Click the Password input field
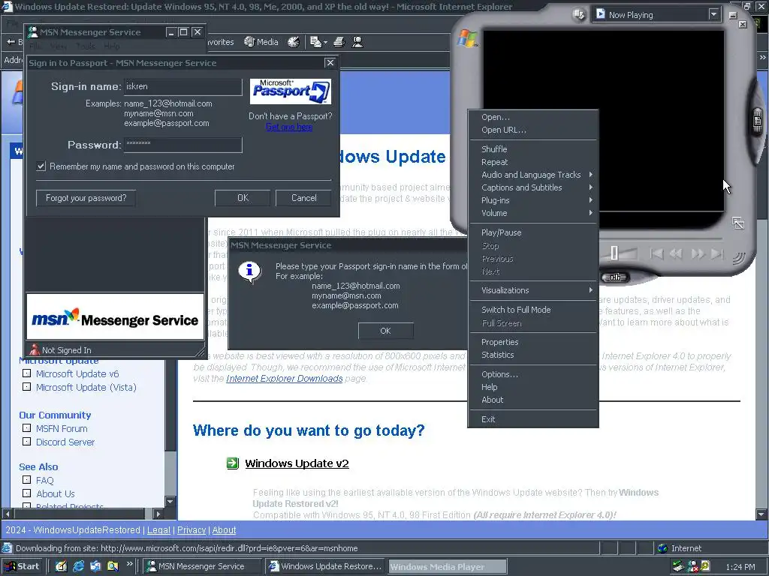Image resolution: width=769 pixels, height=576 pixels. click(x=183, y=145)
